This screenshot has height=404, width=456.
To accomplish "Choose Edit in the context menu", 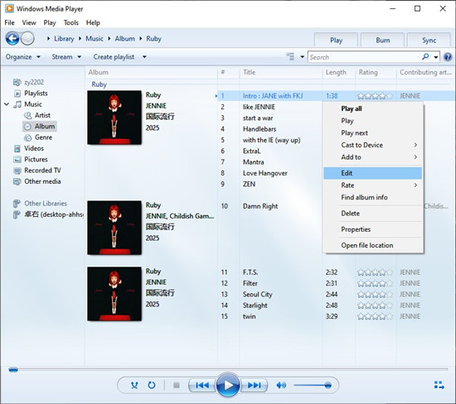I will [373, 173].
